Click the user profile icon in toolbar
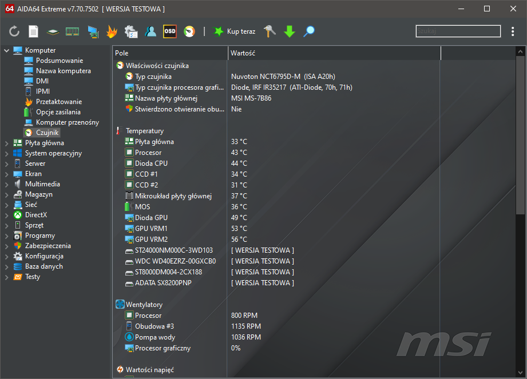 click(150, 31)
